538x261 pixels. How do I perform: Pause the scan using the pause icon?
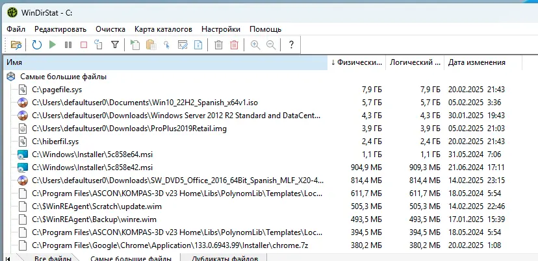68,45
